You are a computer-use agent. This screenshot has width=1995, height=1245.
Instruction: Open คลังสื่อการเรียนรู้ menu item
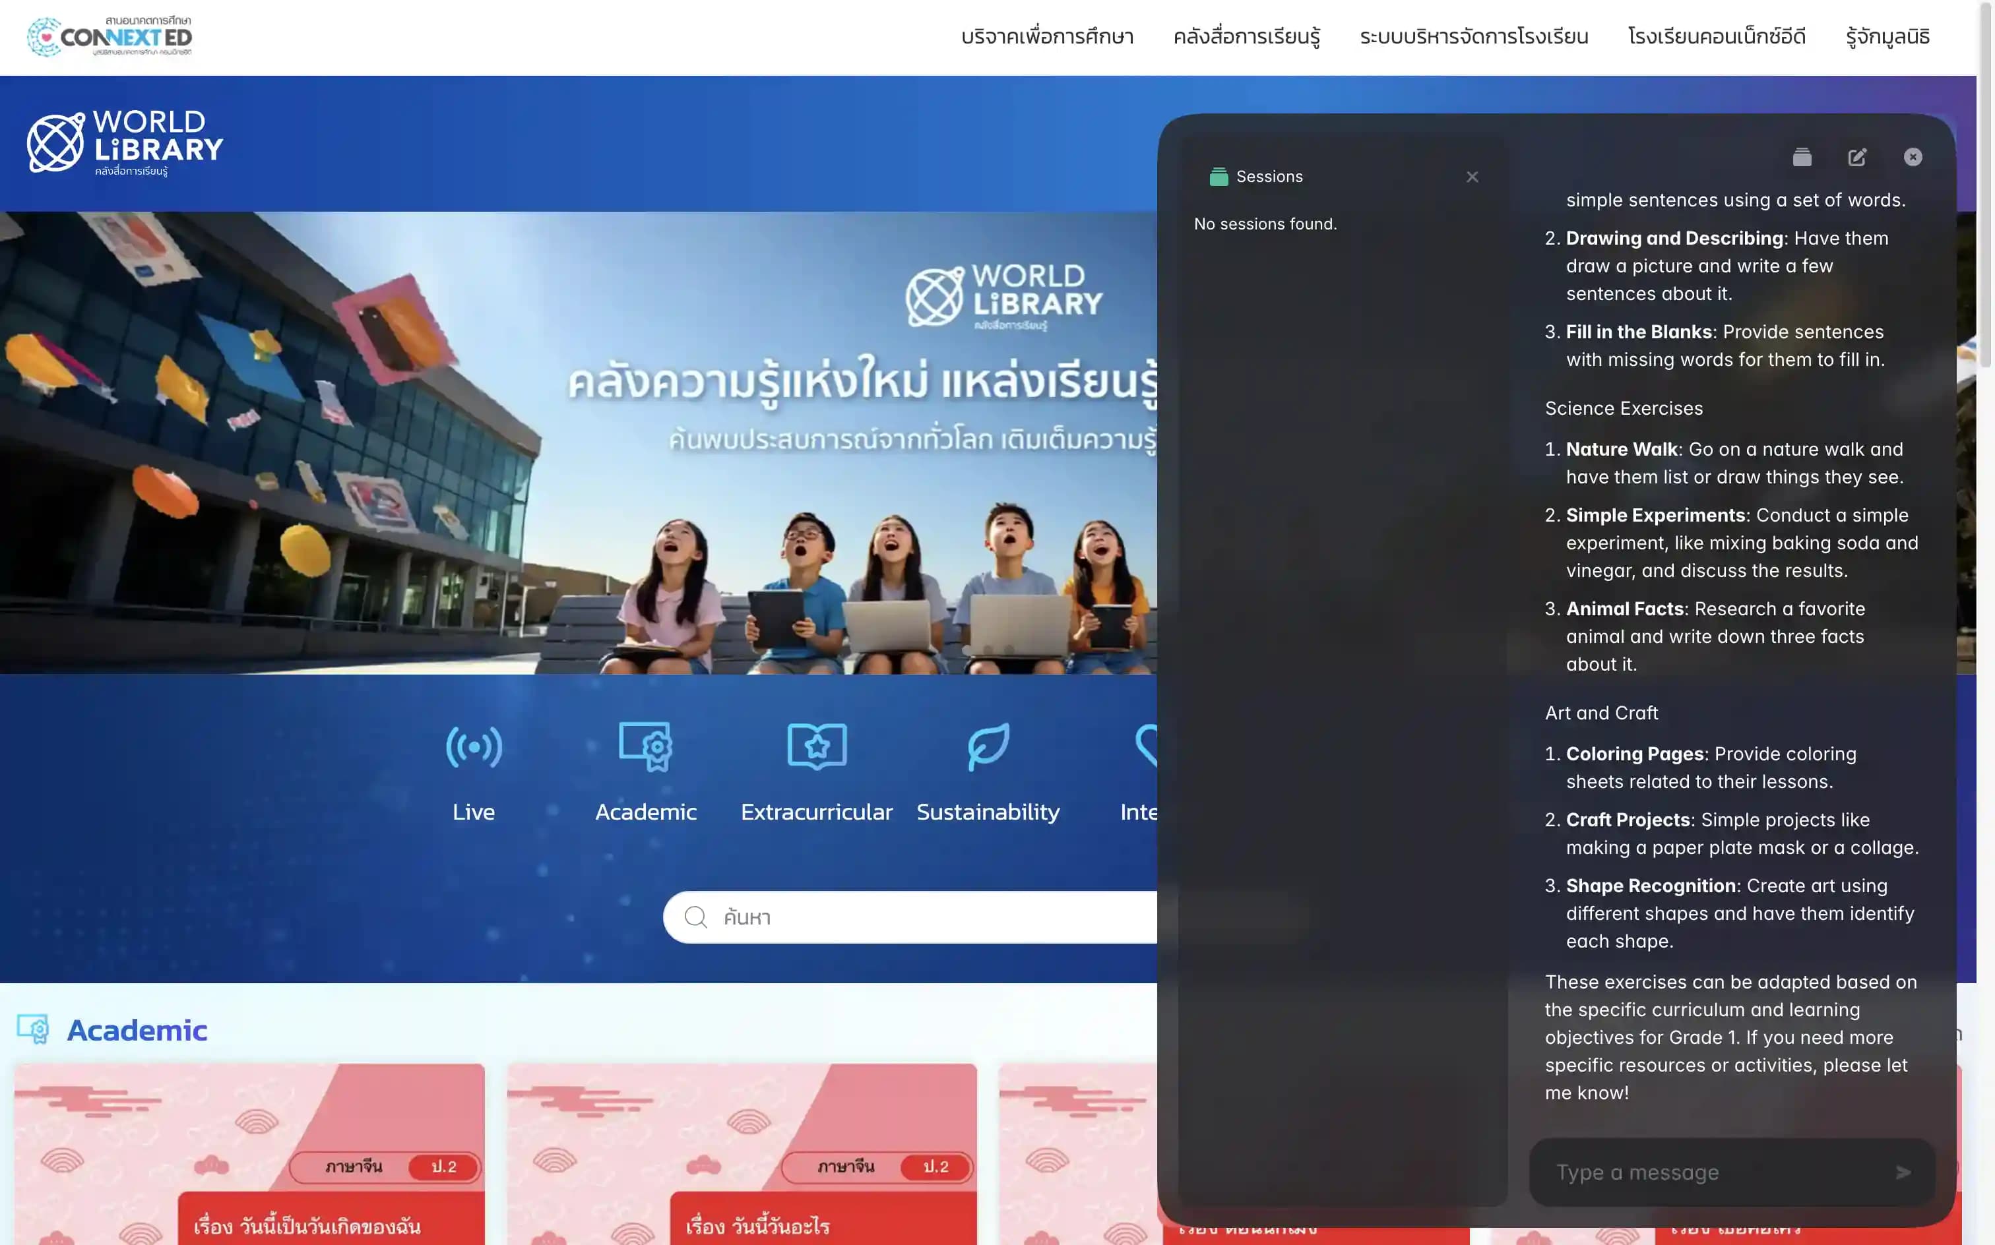click(x=1246, y=37)
